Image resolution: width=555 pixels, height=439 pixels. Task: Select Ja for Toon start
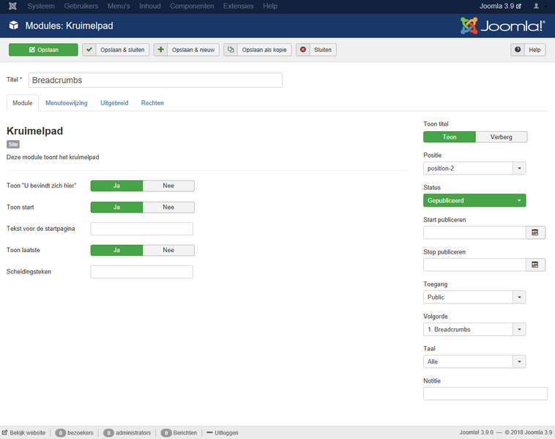coord(116,207)
